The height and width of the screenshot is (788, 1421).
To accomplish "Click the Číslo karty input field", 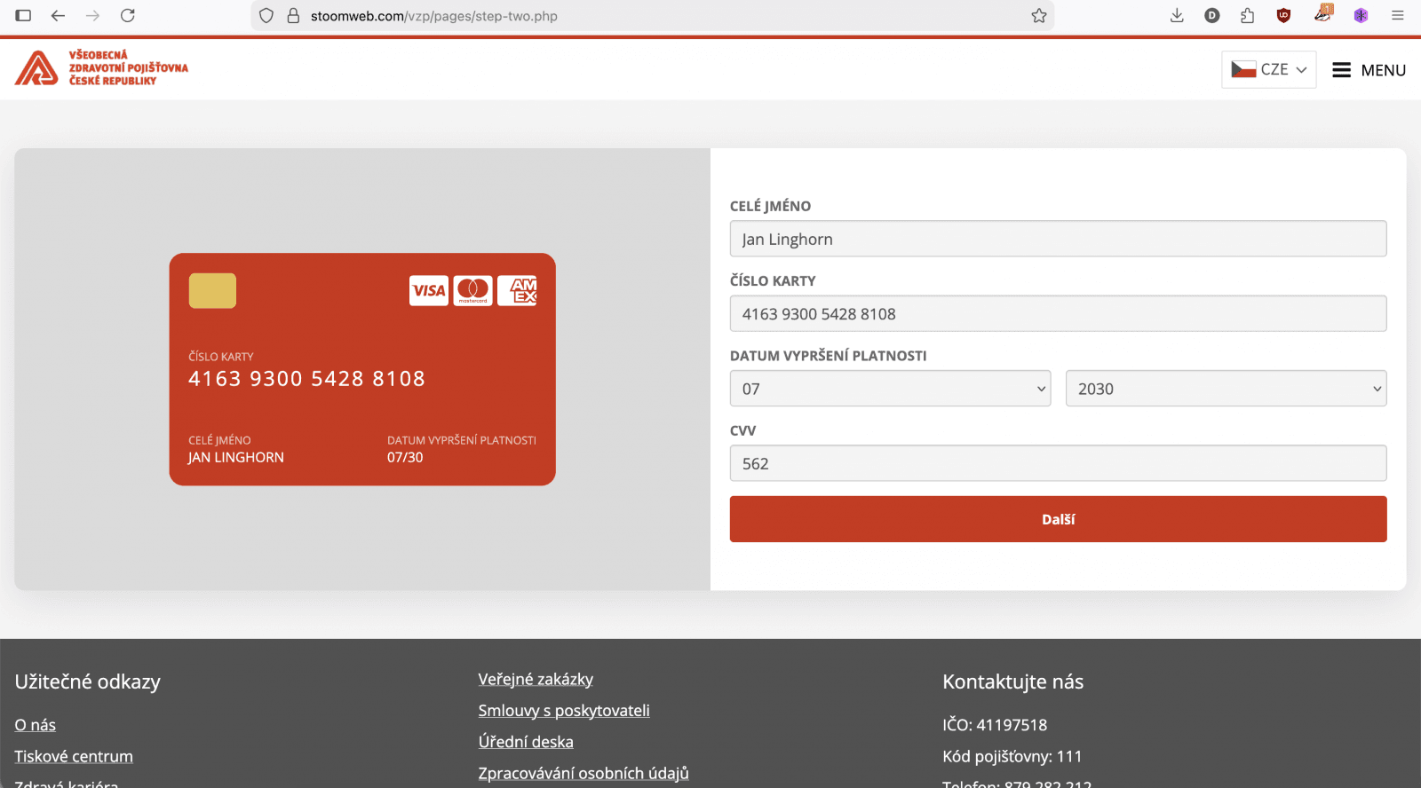I will pos(1058,313).
